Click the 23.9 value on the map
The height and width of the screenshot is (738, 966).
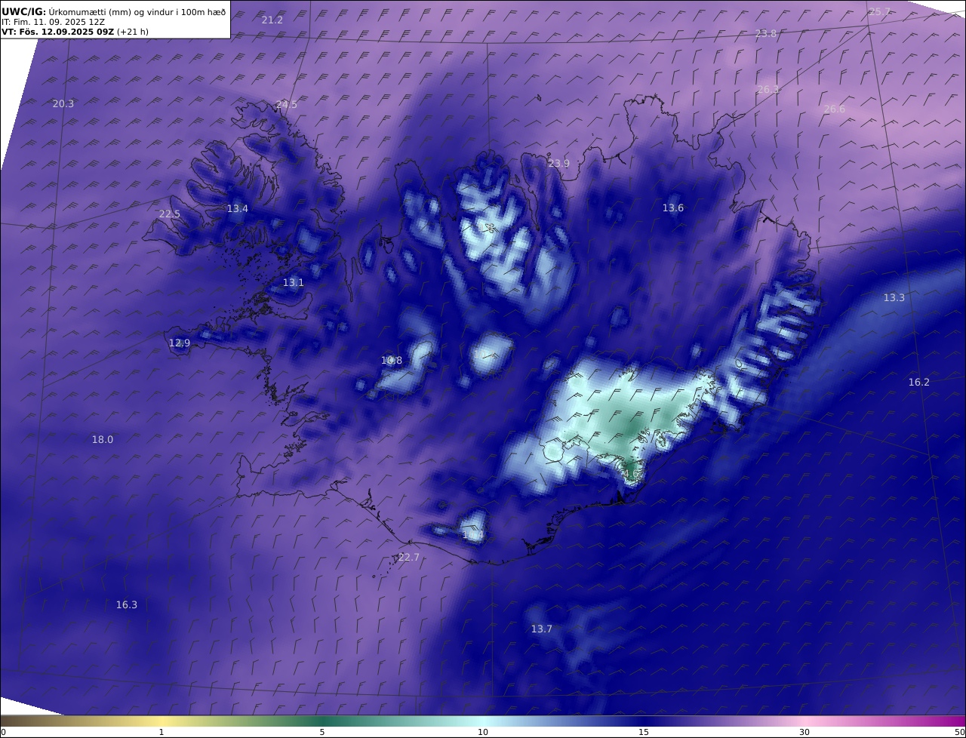point(559,163)
